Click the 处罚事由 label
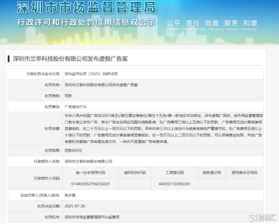279x224 pixels. pyautogui.click(x=52, y=107)
